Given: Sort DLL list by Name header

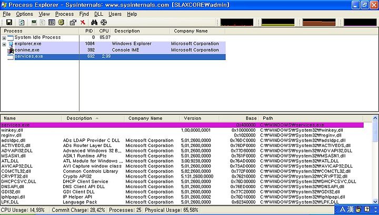Looking at the screenshot, I should [31, 118].
